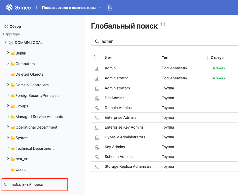Open the Domain Admins group
238x195 pixels.
tap(118, 108)
